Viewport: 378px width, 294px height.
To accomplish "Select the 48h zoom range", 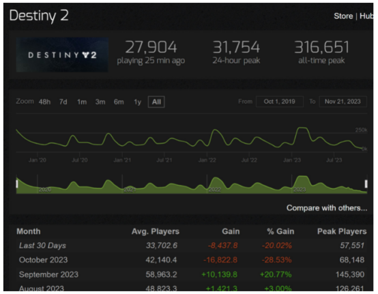I will [x=44, y=102].
